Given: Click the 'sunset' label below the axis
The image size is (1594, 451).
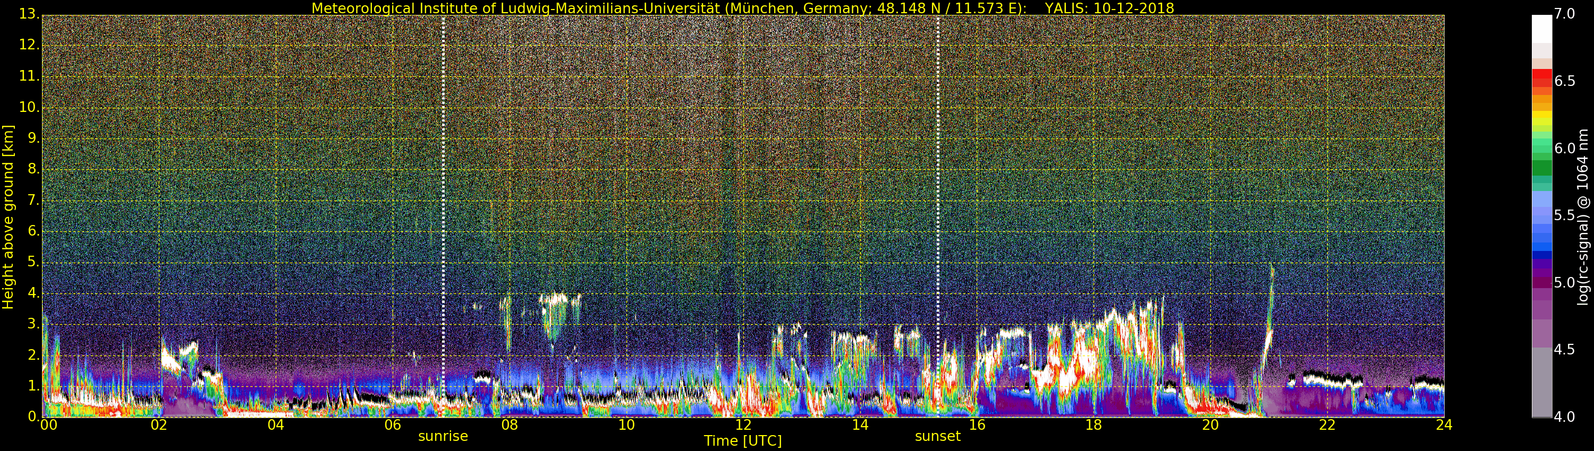Looking at the screenshot, I should click(x=937, y=436).
